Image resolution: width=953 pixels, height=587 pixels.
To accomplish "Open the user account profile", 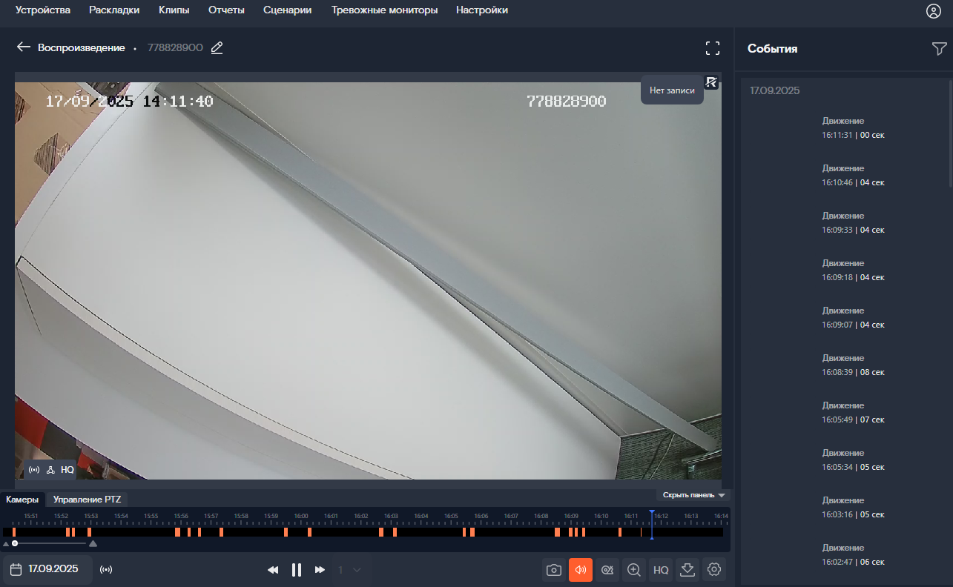I will pyautogui.click(x=933, y=10).
